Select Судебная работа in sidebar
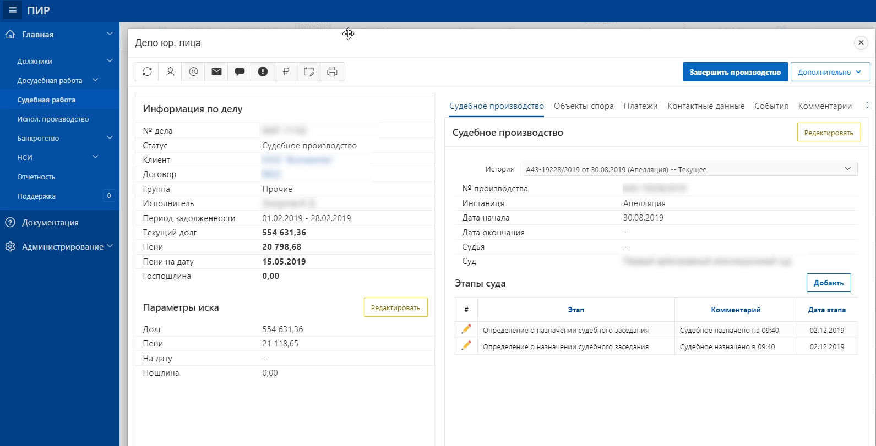Screen dimensions: 876x446 [x=46, y=100]
